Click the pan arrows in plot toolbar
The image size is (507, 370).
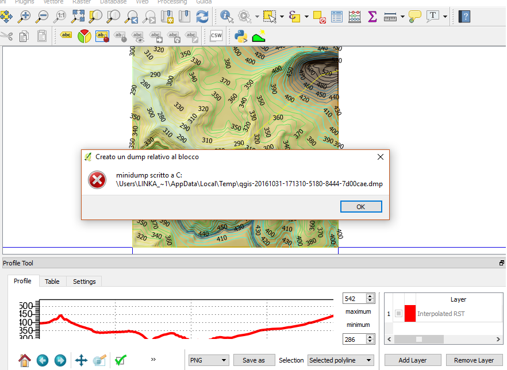point(81,360)
